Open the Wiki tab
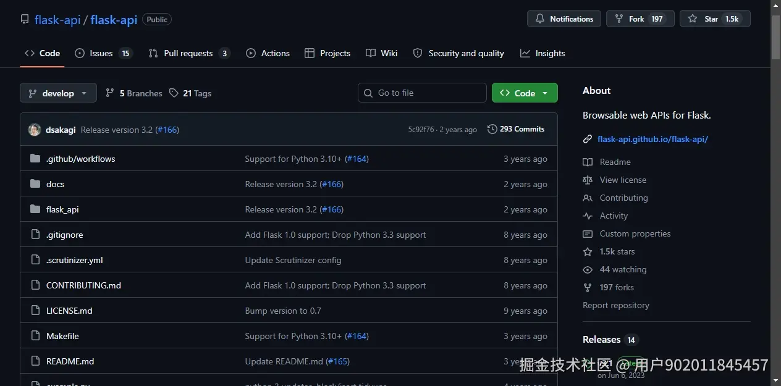 point(381,53)
